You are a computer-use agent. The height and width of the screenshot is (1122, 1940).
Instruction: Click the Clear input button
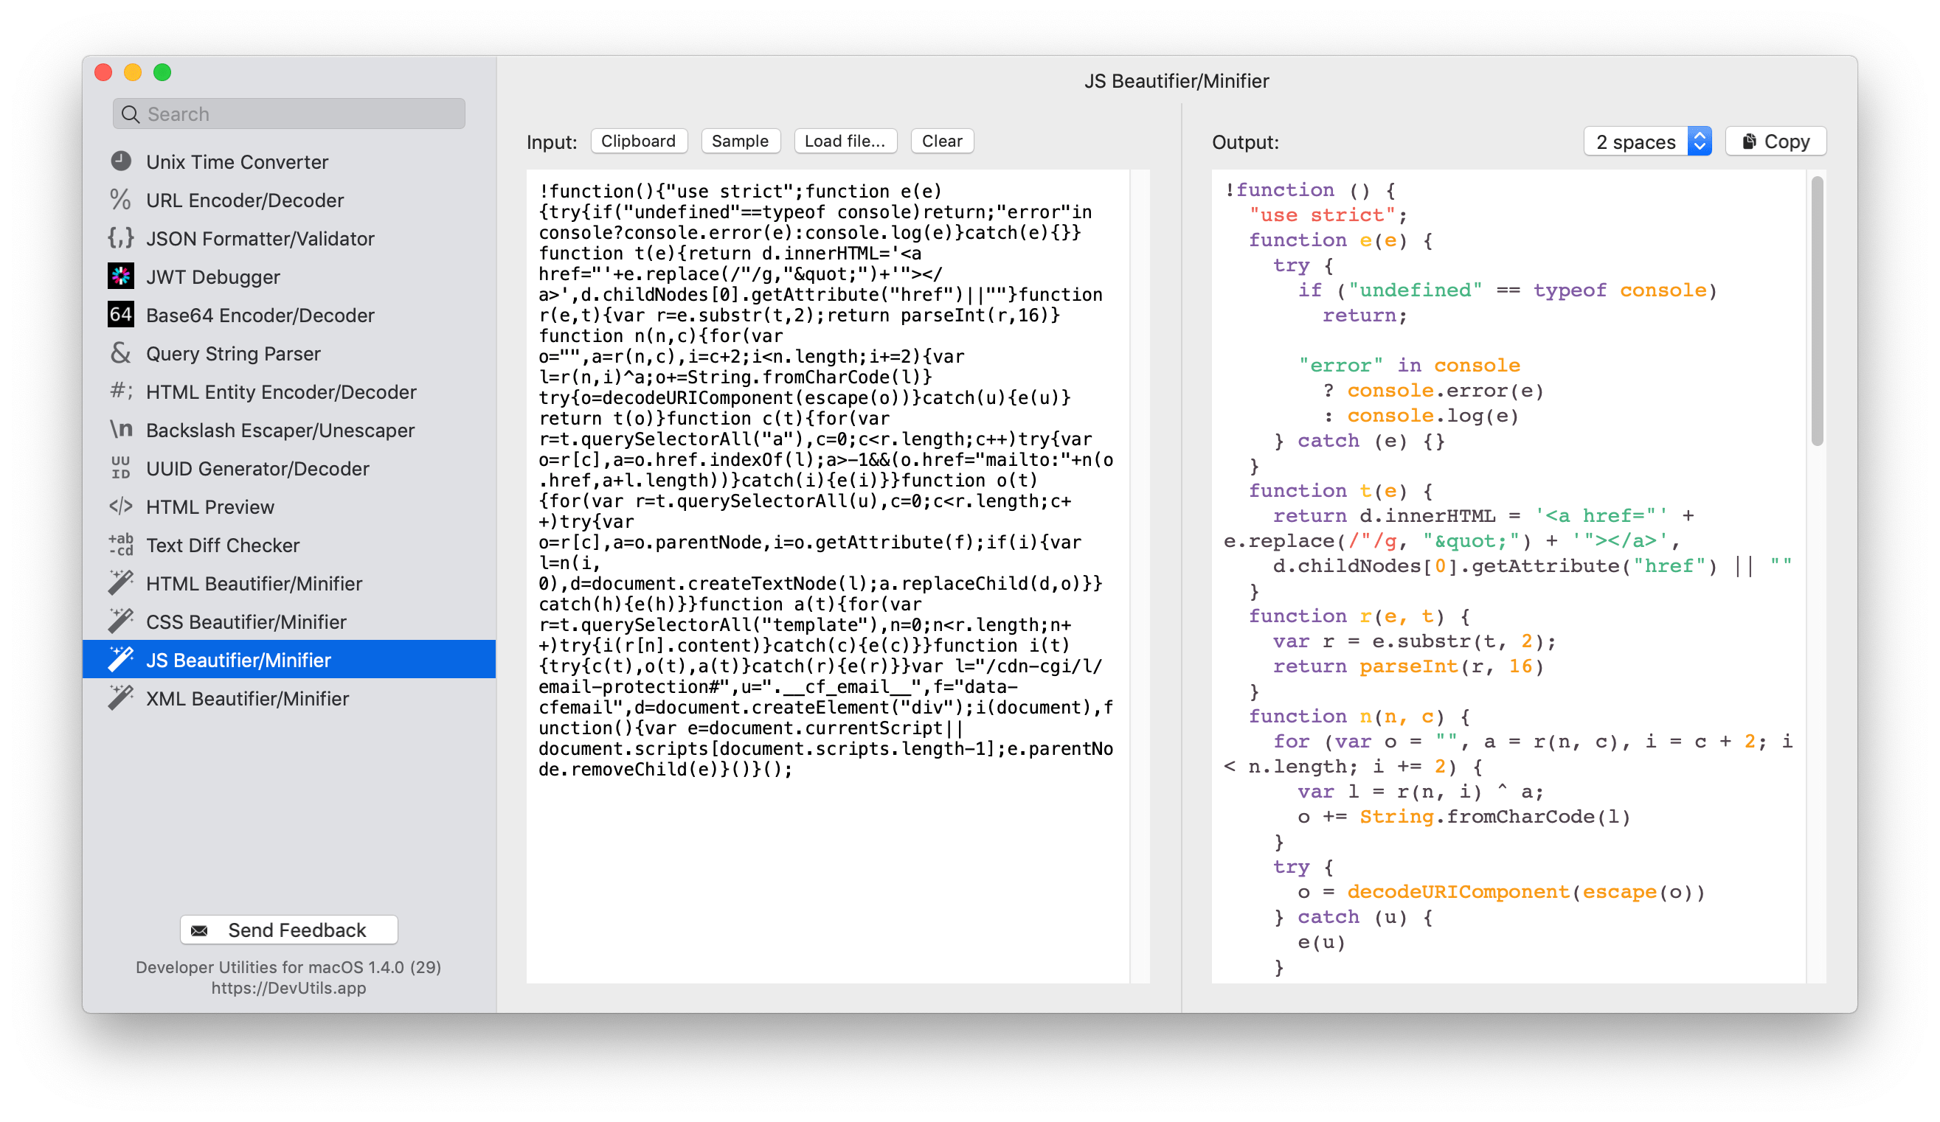[x=942, y=140]
